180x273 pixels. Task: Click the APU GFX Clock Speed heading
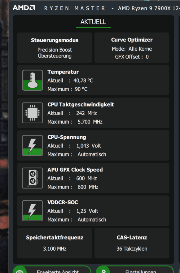[75, 170]
